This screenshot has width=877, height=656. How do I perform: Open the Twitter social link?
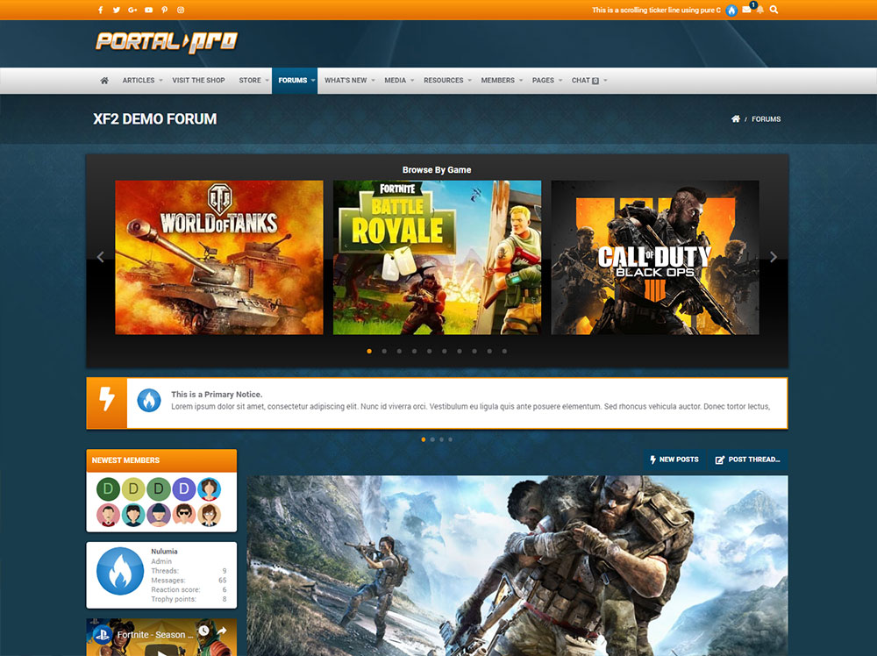coord(117,10)
